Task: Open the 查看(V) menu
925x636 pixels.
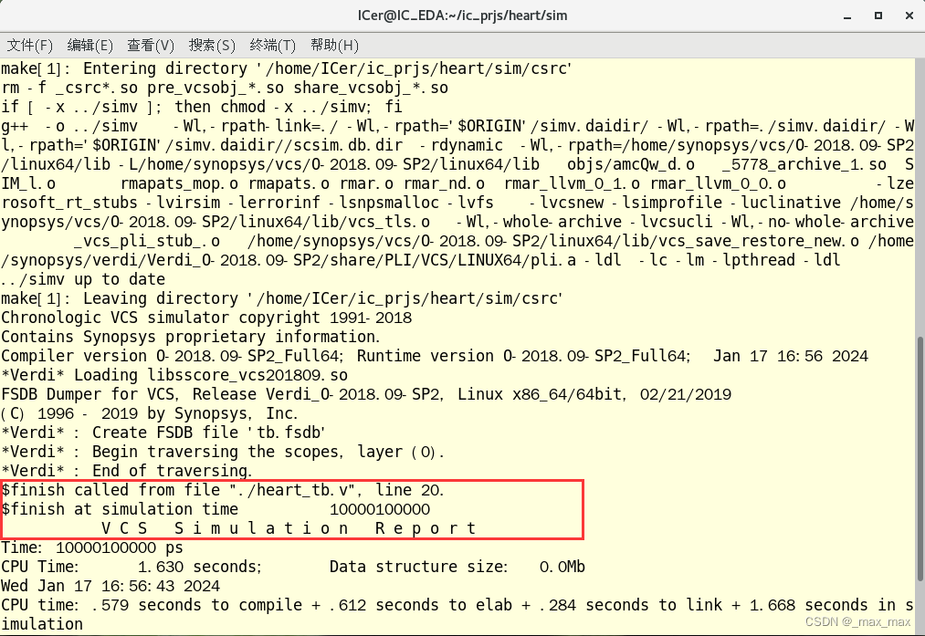Action: [x=151, y=46]
